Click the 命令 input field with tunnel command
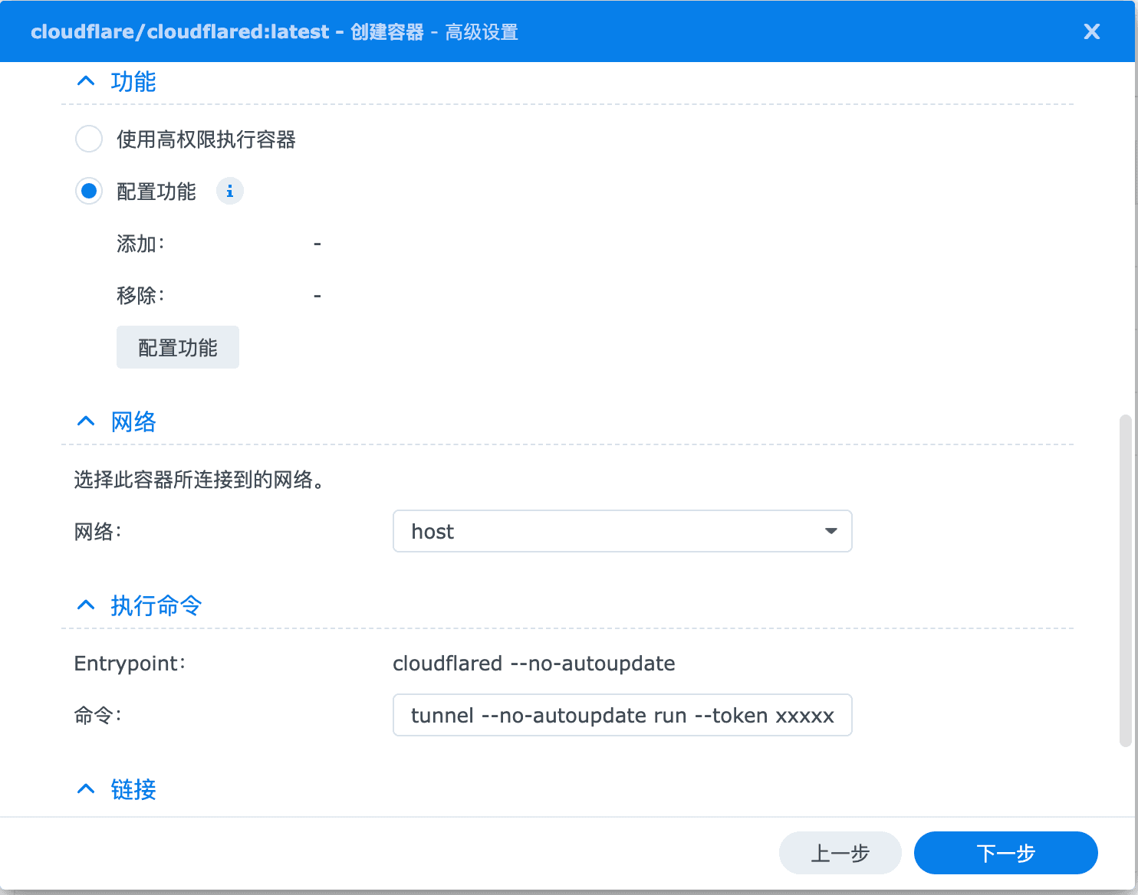 (622, 715)
